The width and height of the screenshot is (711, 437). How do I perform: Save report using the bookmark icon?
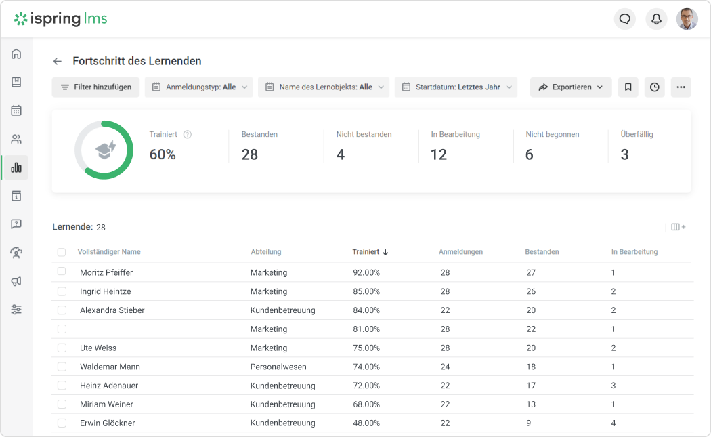[628, 87]
